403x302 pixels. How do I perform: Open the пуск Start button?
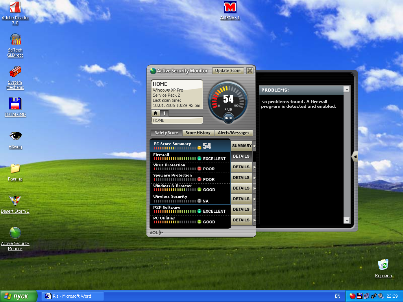pos(18,296)
